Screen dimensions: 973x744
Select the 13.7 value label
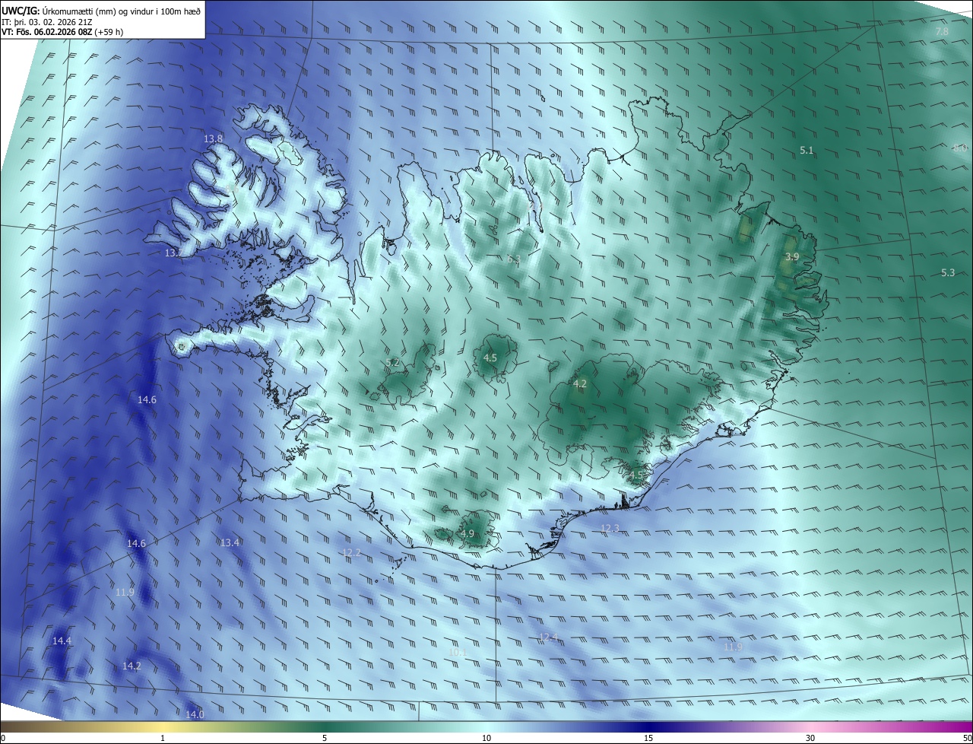[x=173, y=253]
